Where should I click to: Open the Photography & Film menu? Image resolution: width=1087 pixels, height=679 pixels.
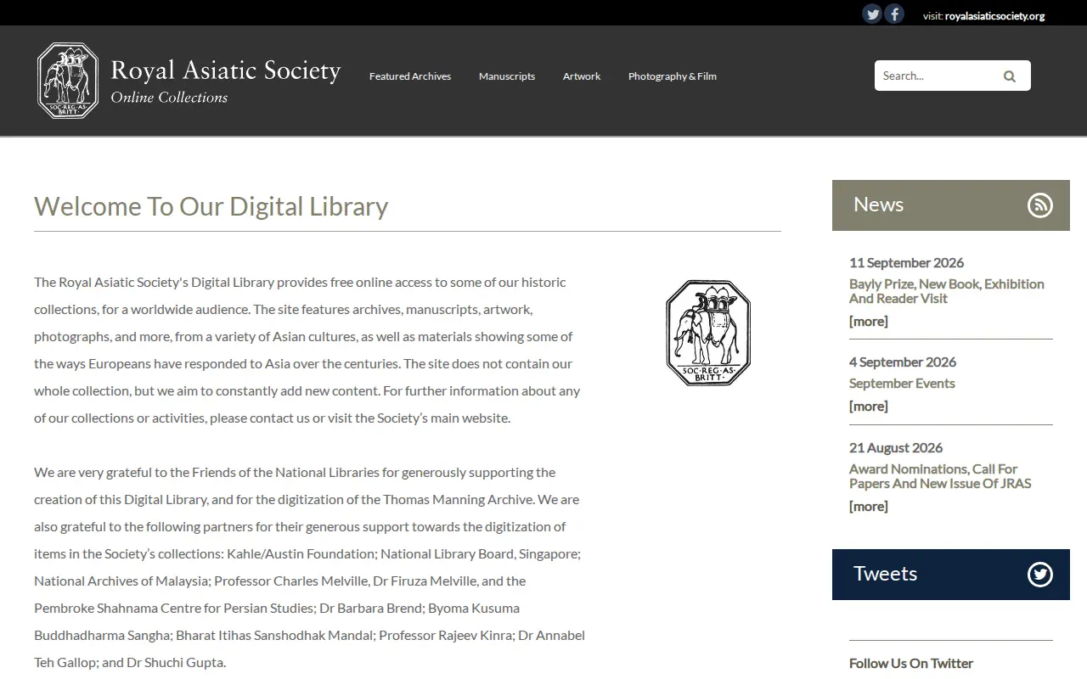click(673, 76)
